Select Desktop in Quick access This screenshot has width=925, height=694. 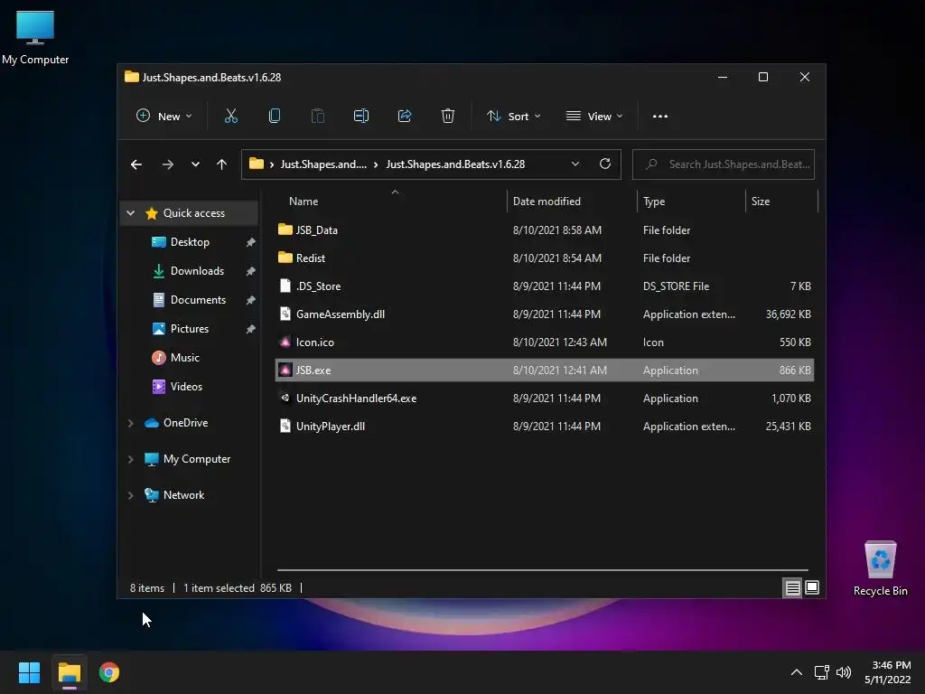[x=190, y=242]
